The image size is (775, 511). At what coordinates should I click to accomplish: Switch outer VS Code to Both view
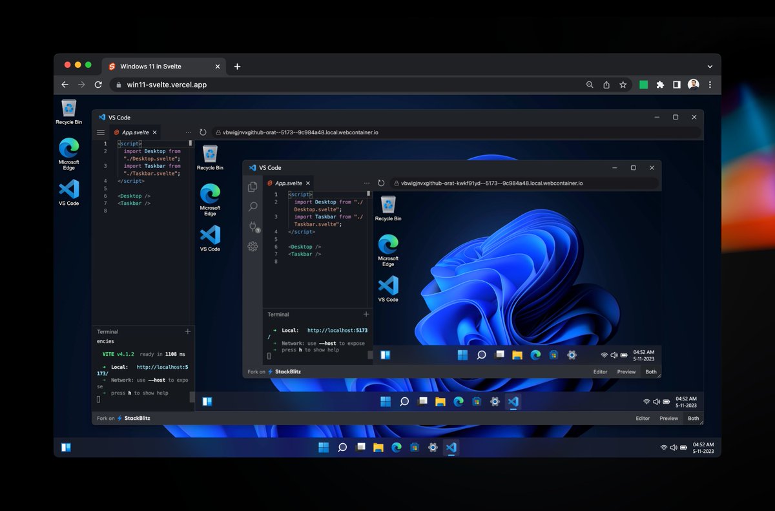tap(694, 418)
